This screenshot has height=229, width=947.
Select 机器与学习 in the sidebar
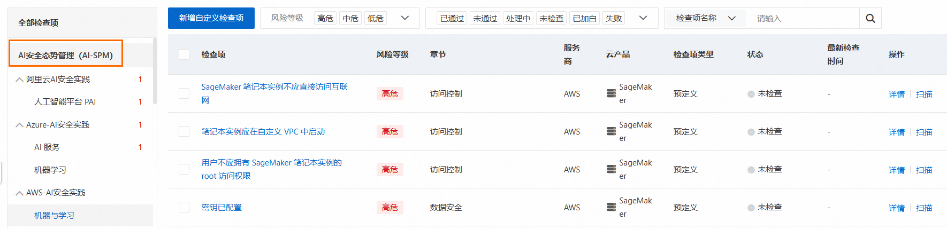[54, 215]
